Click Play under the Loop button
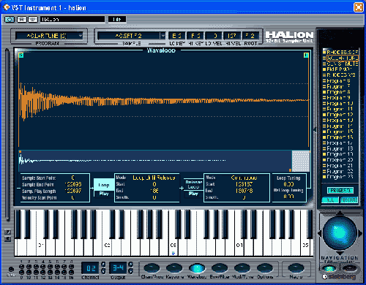 pyautogui.click(x=104, y=194)
